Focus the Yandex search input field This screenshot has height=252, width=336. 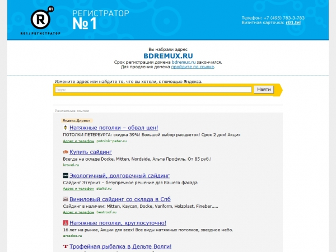pyautogui.click(x=153, y=90)
